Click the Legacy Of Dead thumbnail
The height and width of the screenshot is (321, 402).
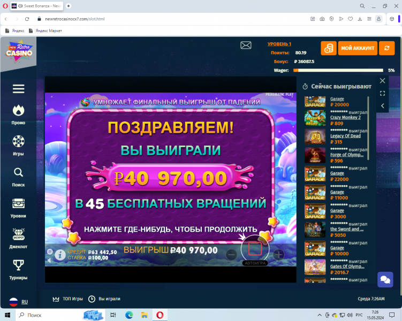click(x=315, y=136)
